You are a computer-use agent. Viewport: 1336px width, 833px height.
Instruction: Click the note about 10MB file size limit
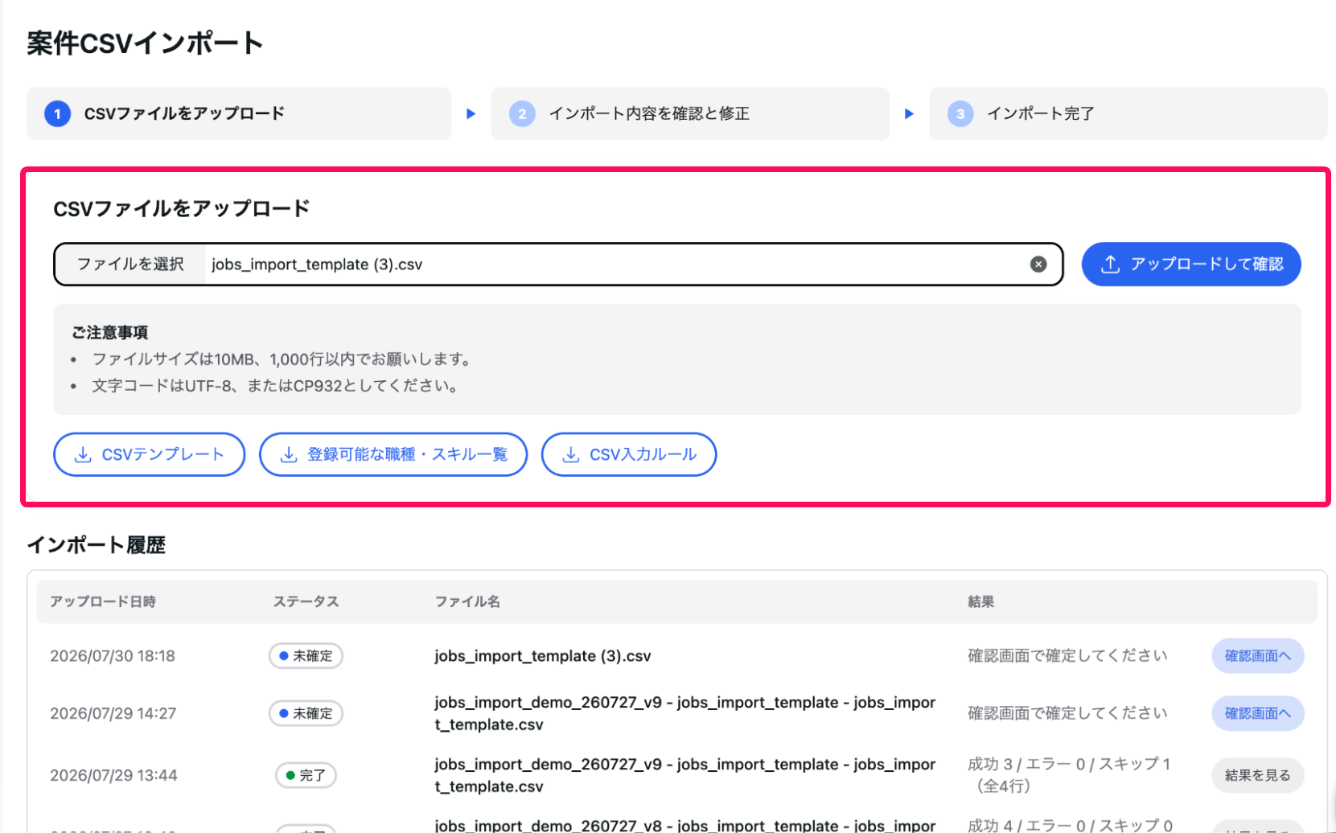click(282, 359)
